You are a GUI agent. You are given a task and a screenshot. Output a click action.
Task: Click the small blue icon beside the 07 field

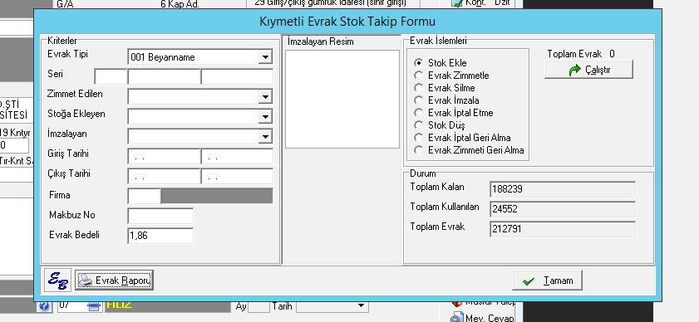94,306
